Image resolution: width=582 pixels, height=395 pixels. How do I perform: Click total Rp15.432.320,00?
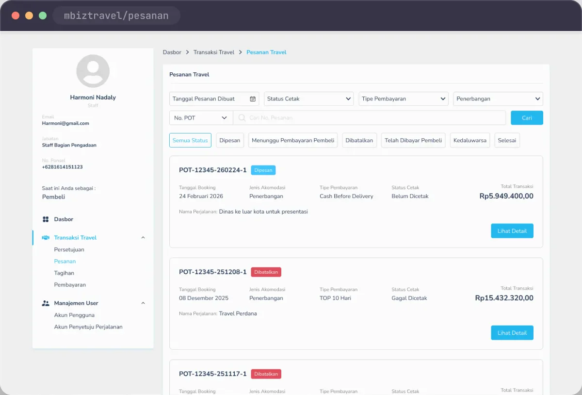point(504,298)
